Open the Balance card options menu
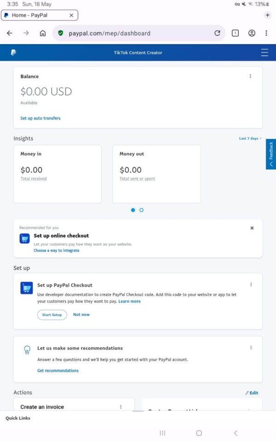The height and width of the screenshot is (441, 276). [x=250, y=76]
